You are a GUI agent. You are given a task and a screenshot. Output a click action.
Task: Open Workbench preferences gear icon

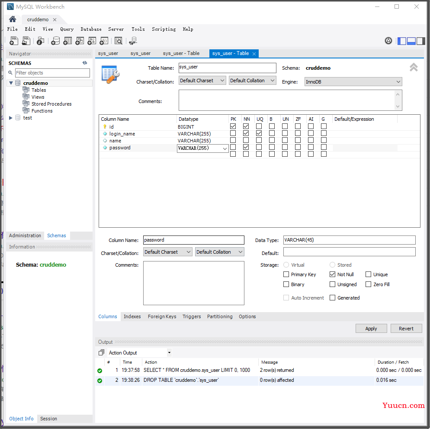pos(388,41)
